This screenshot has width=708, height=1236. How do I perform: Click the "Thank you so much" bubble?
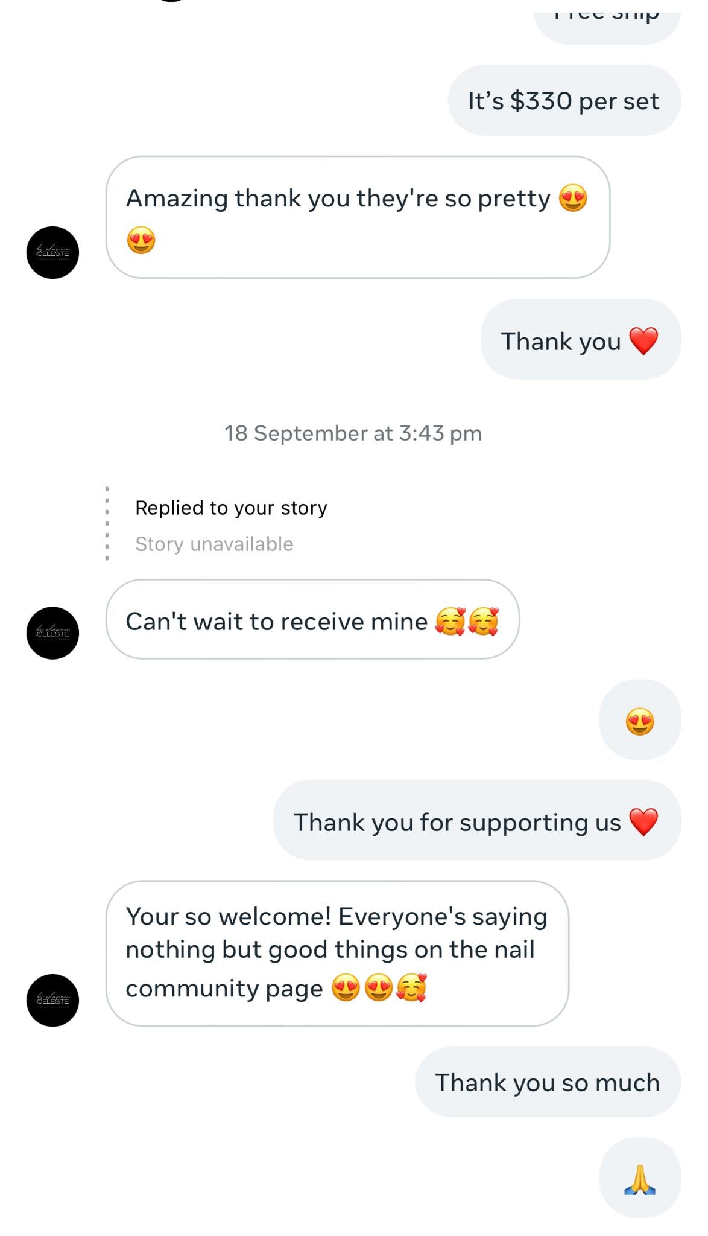pos(547,1083)
